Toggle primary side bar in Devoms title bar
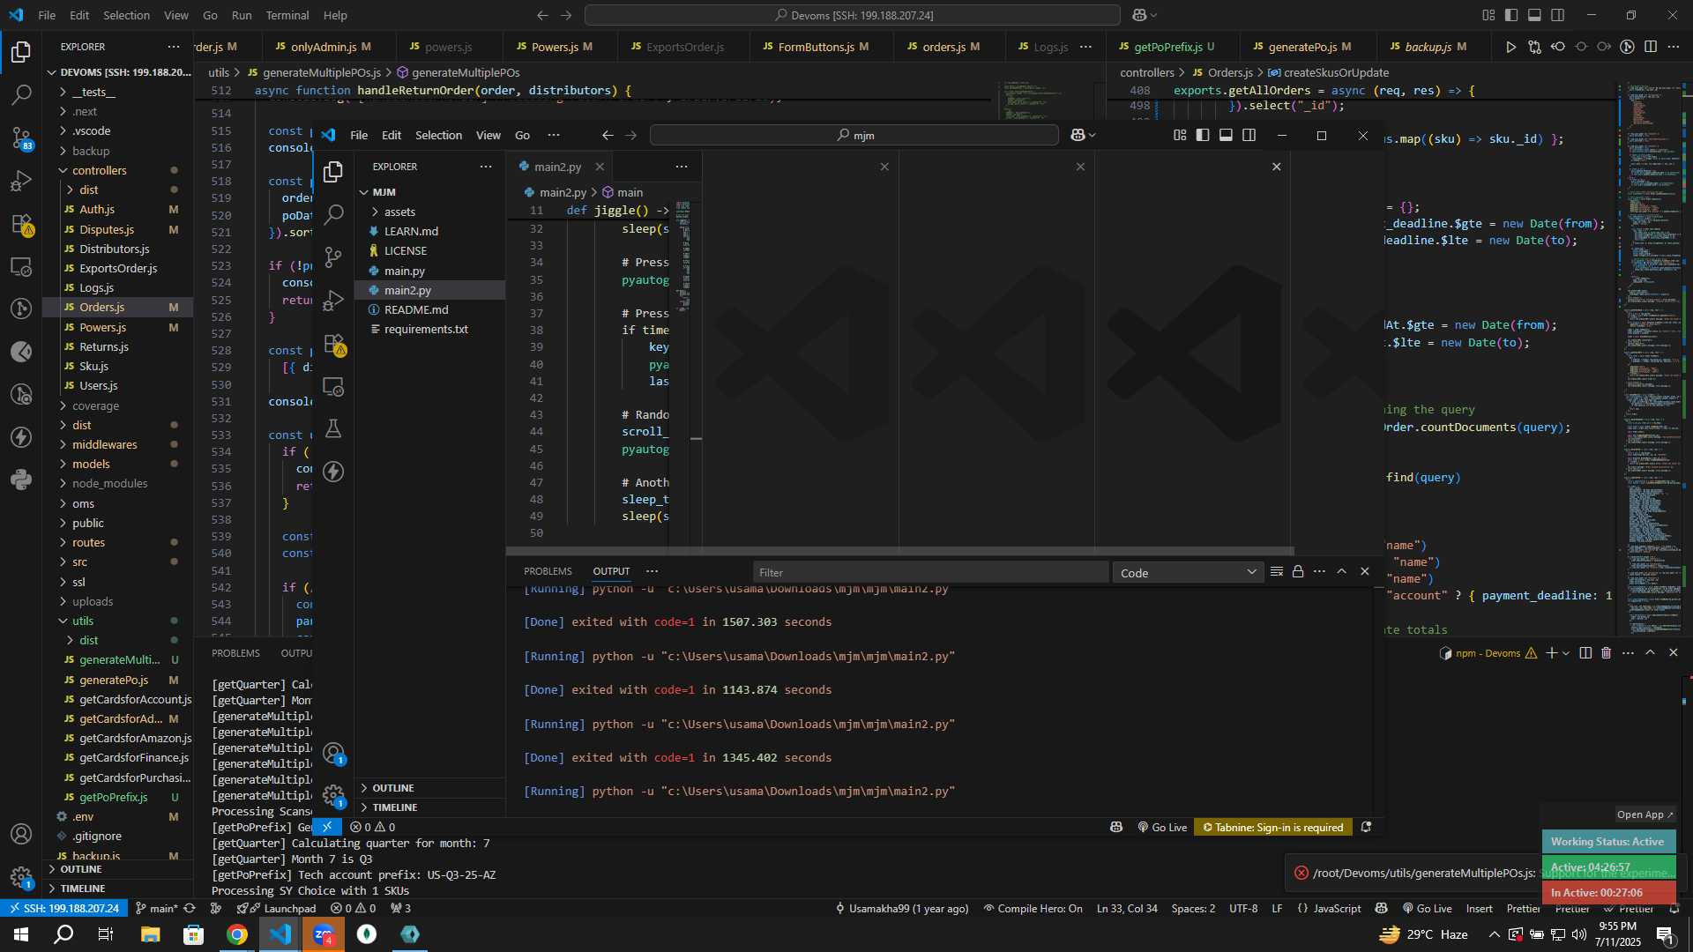The width and height of the screenshot is (1693, 952). 1511,15
